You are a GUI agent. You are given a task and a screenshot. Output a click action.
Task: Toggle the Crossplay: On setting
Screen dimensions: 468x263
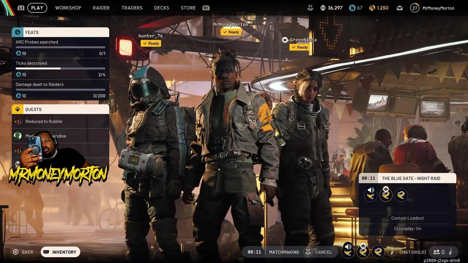click(x=408, y=229)
